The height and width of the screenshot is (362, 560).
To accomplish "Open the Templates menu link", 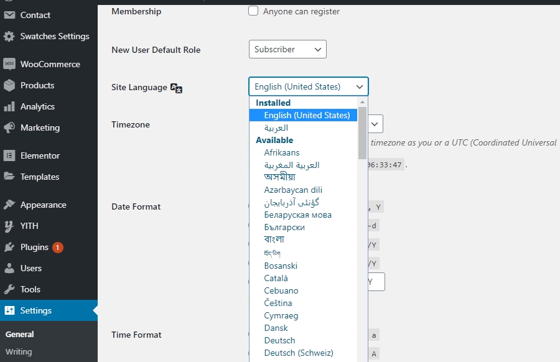I will 39,177.
